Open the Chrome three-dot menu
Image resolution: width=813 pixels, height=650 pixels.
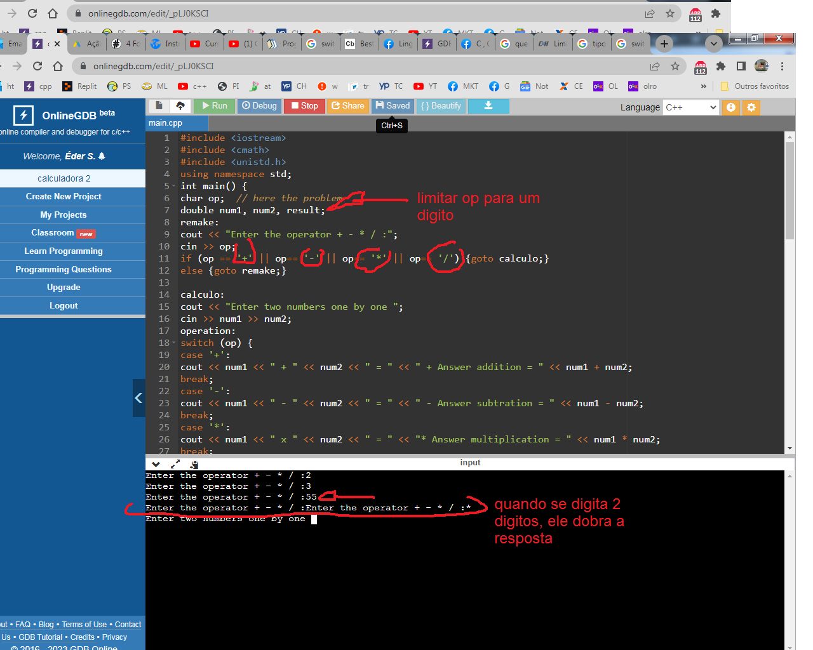coord(782,66)
